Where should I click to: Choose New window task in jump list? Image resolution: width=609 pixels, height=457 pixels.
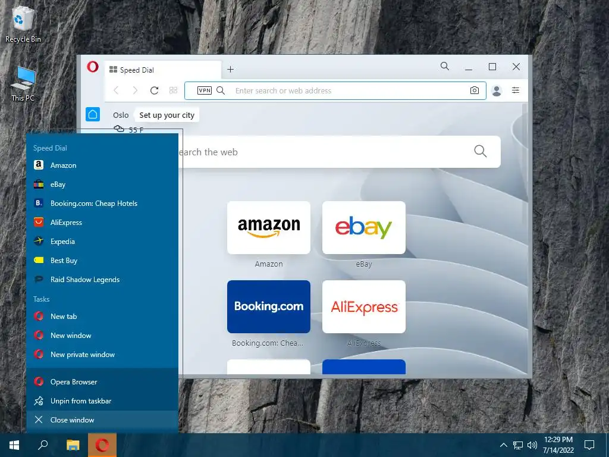coord(102,336)
